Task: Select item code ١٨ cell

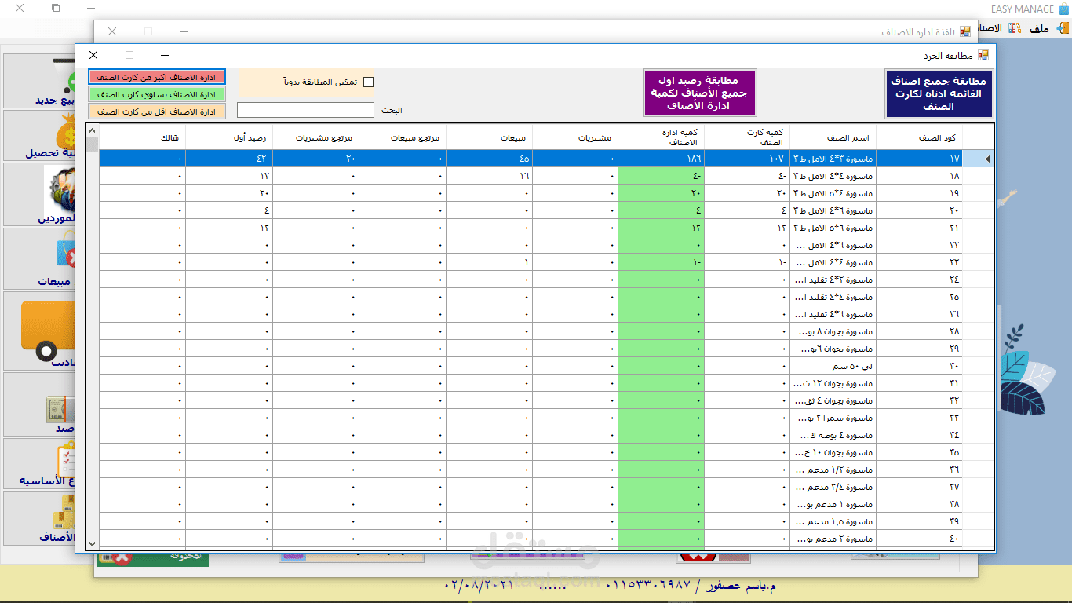Action: pos(919,176)
